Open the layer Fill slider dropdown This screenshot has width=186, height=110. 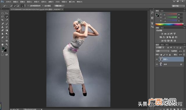(x=184, y=55)
